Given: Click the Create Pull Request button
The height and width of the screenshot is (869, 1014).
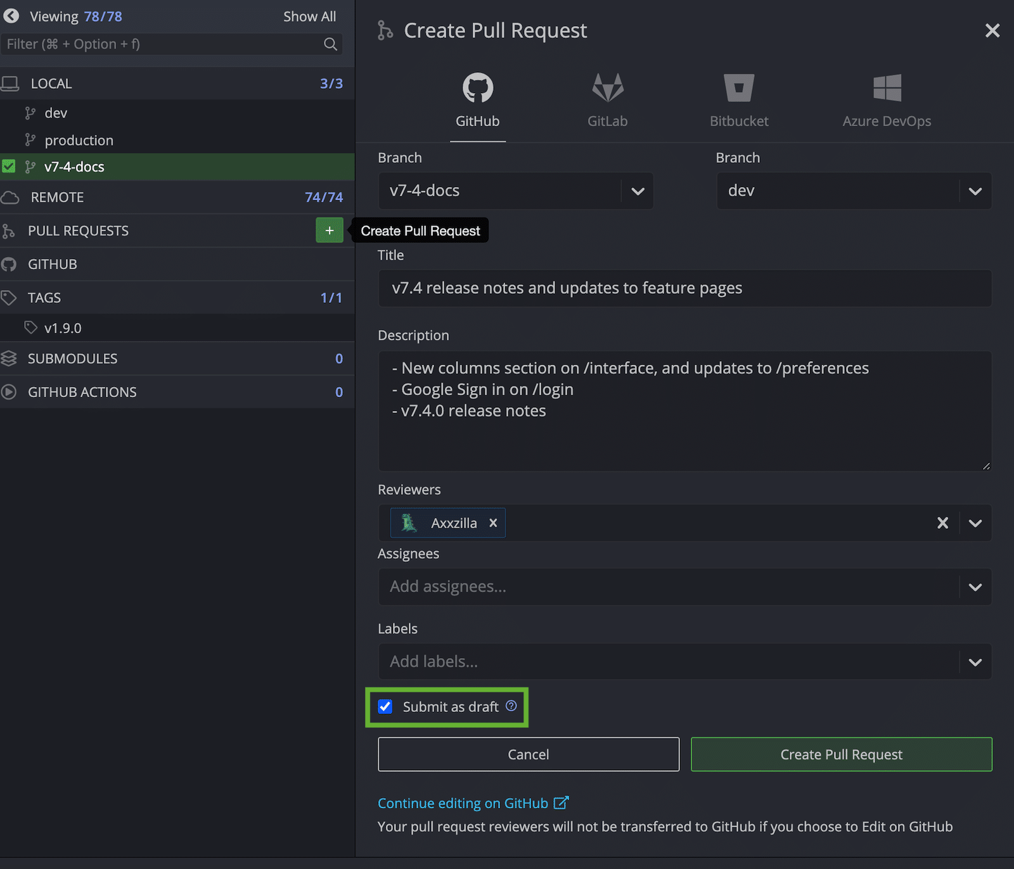Looking at the screenshot, I should click(840, 754).
